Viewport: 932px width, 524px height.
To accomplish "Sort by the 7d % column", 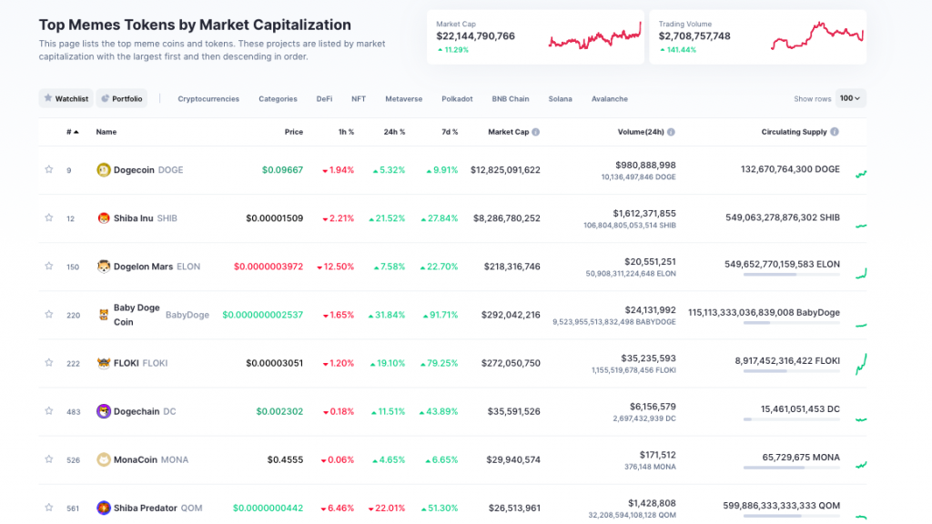I will [450, 132].
